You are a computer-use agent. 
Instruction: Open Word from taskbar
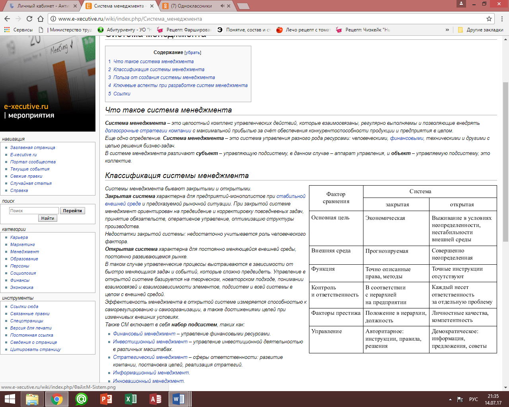179,399
